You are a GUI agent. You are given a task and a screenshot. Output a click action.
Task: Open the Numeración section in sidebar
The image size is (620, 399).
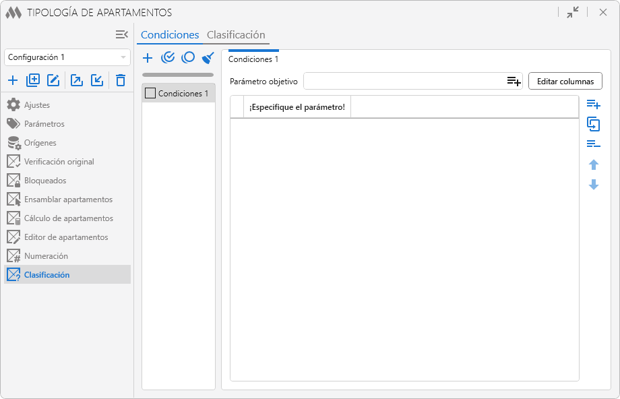click(x=46, y=256)
